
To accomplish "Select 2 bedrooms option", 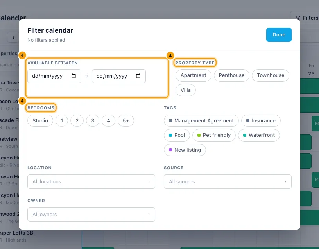I will coord(77,121).
